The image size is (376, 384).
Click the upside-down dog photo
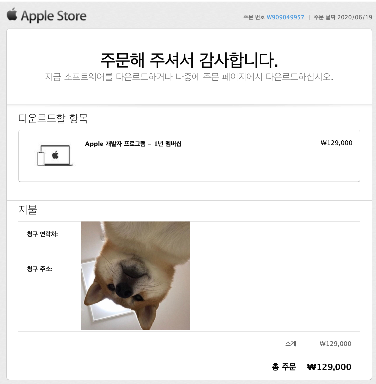tap(136, 276)
